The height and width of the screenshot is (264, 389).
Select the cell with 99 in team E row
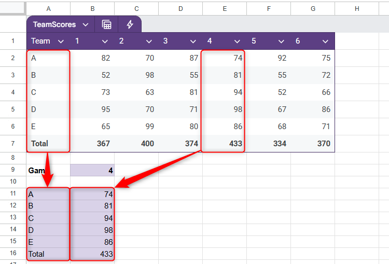(x=136, y=126)
